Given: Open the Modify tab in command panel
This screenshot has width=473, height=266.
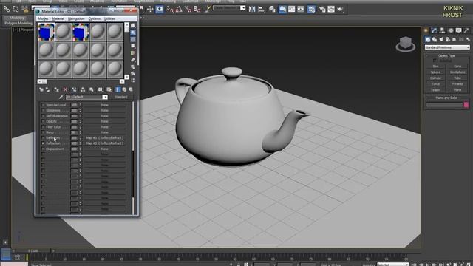Looking at the screenshot, I should (434, 30).
